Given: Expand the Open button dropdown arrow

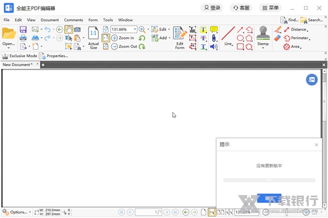Looking at the screenshot, I should pyautogui.click(x=9, y=48).
